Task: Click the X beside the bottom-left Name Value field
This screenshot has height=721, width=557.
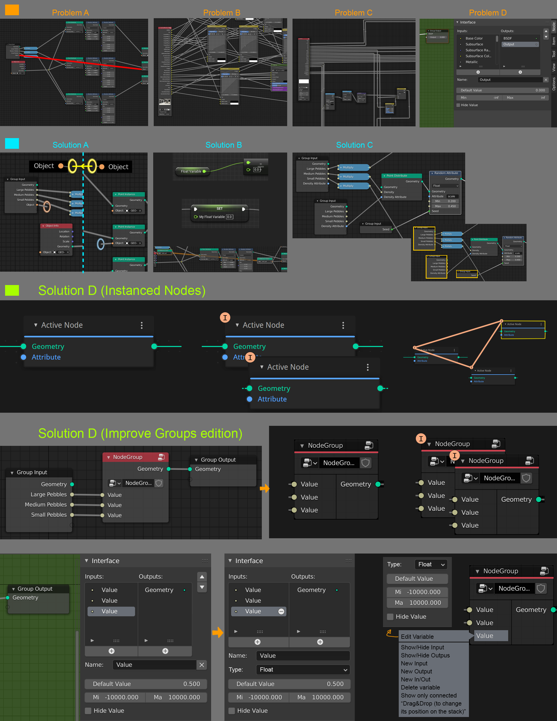Action: coord(202,665)
